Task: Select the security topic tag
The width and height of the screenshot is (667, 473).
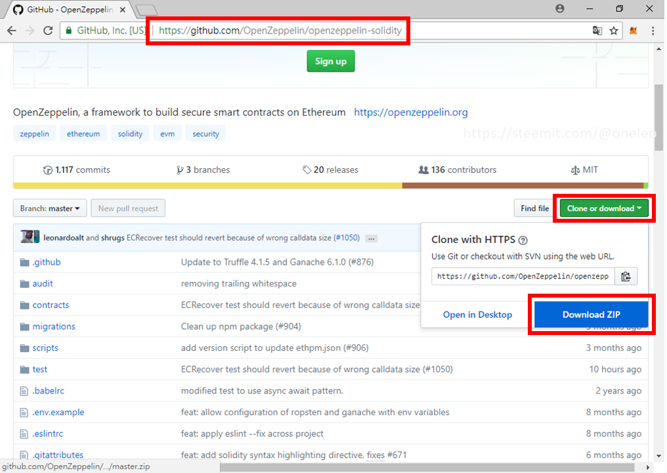Action: point(206,133)
